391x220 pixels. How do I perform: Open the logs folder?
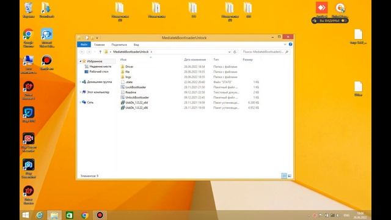click(x=128, y=77)
